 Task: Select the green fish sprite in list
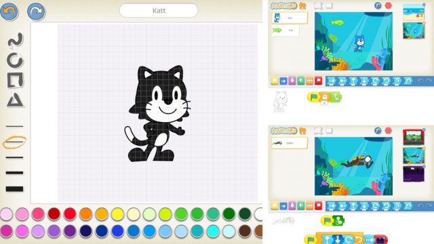285,30
